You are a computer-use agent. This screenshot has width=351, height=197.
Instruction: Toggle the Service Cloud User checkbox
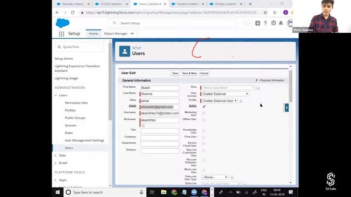click(x=203, y=143)
